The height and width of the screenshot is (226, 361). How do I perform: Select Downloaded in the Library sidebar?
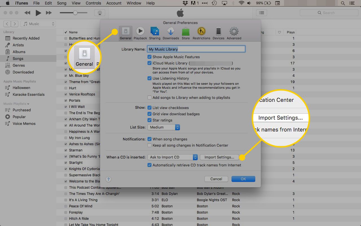23,72
